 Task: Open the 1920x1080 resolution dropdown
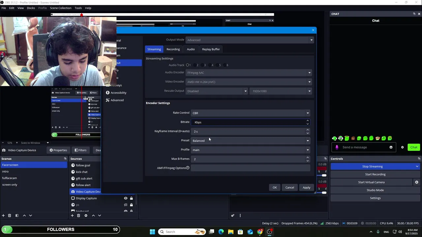280,91
